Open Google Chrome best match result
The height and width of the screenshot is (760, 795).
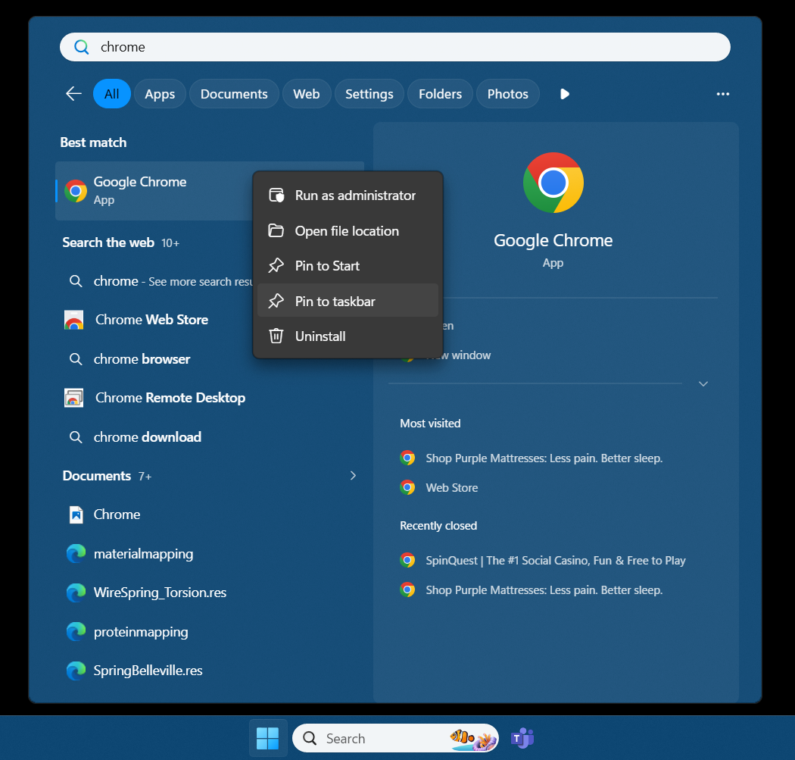click(x=154, y=191)
